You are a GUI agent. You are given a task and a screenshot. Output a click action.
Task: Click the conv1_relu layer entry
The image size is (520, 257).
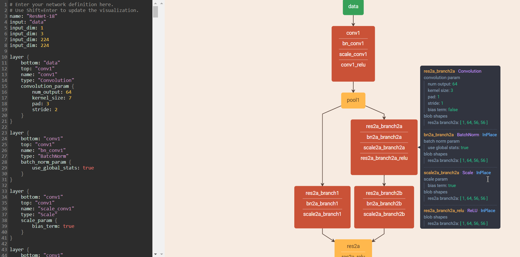(353, 65)
